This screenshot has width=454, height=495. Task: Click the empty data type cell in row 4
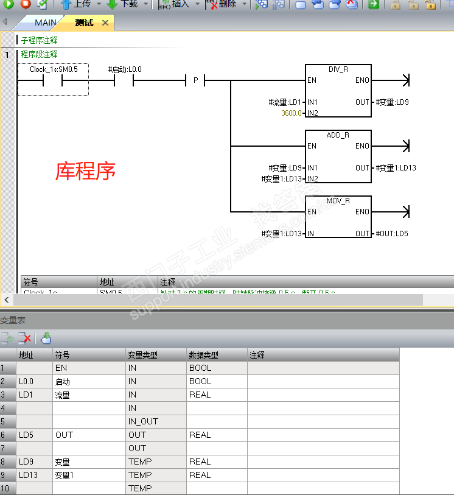217,408
